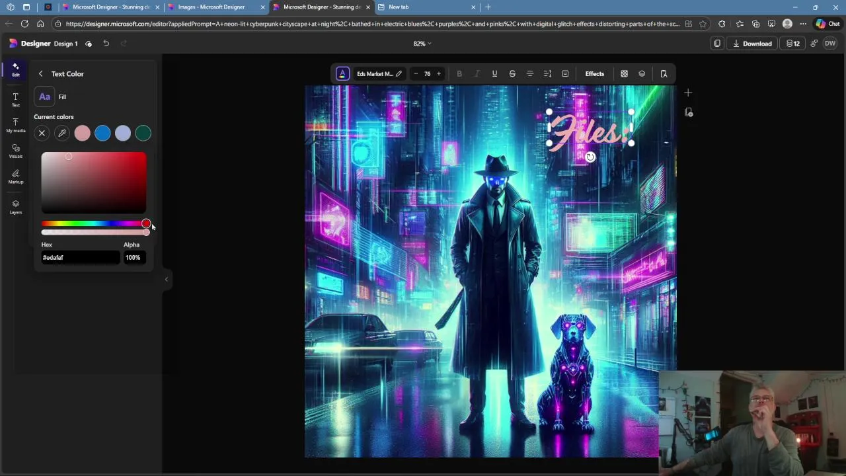Decrease font size with minus button
The height and width of the screenshot is (476, 846).
(x=416, y=74)
